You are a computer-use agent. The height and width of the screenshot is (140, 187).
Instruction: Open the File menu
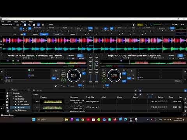(3, 22)
